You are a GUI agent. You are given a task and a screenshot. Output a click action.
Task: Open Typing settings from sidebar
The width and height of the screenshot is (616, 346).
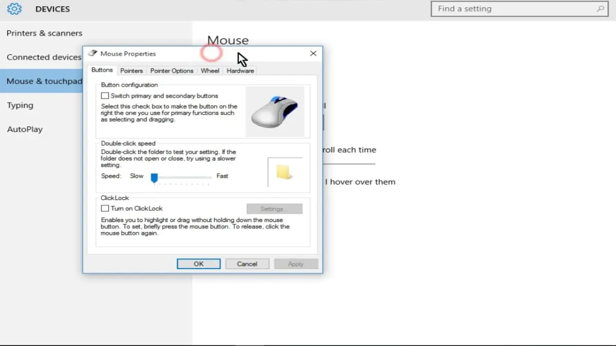21,105
